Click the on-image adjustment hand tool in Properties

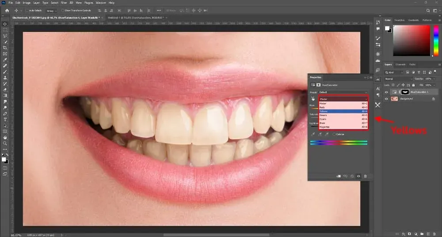tap(313, 99)
